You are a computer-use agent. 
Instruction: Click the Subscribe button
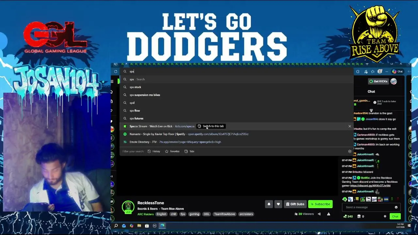[320, 204]
